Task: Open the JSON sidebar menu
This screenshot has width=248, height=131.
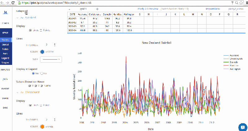Action: (5, 79)
